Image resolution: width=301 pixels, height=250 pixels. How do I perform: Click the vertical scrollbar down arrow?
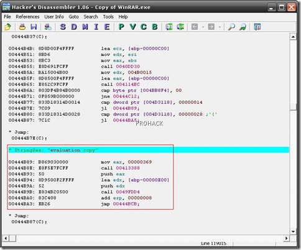(293, 231)
